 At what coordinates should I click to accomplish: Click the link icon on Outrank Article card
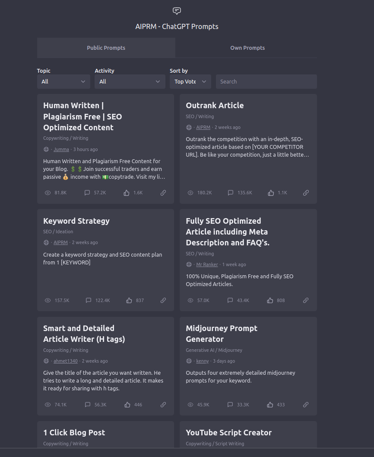(306, 193)
